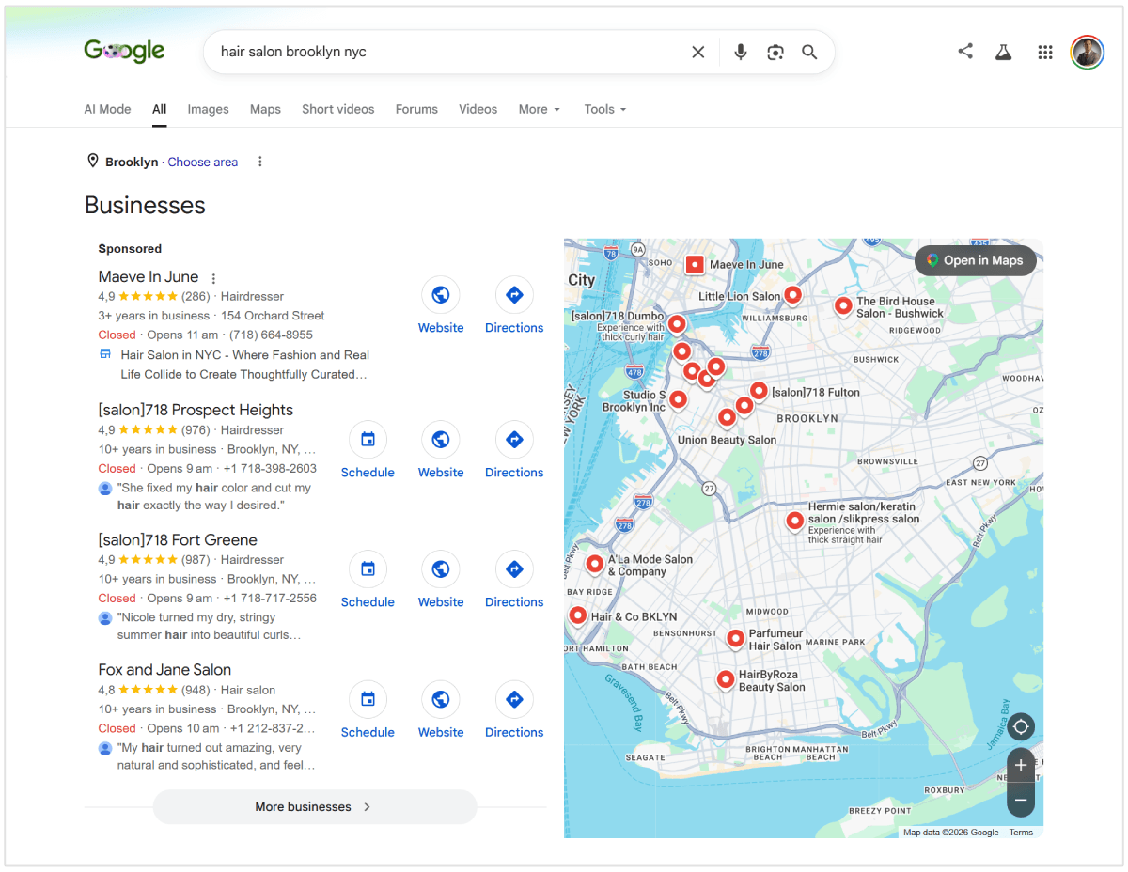Click Website icon for [salon]718 Prospect Heights

pyautogui.click(x=440, y=440)
